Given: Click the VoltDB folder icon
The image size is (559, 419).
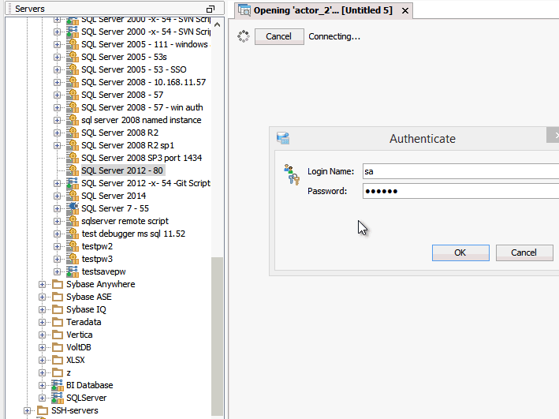Looking at the screenshot, I should (58, 347).
